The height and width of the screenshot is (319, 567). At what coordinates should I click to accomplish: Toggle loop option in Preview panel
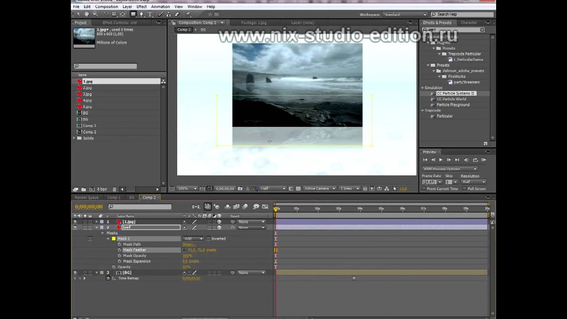pyautogui.click(x=475, y=160)
